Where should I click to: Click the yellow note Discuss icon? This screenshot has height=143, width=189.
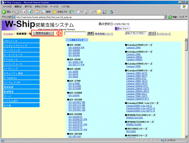(x=99, y=12)
